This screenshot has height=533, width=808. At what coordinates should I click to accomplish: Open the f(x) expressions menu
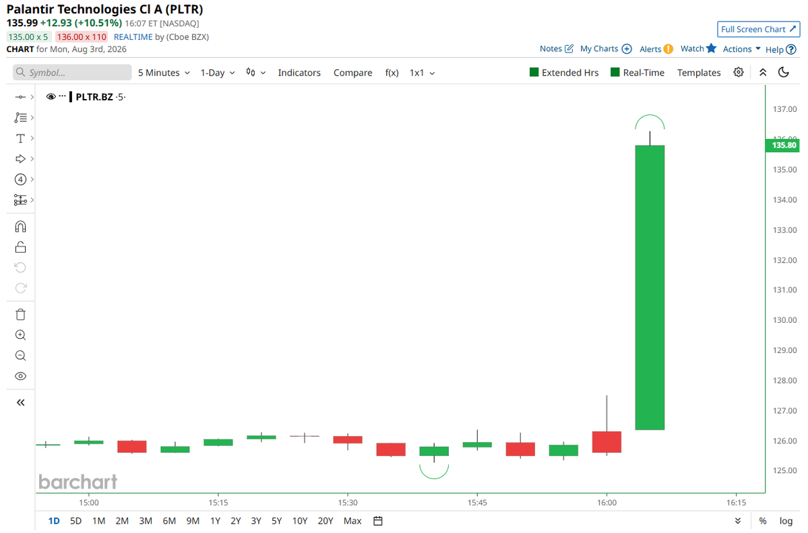pos(392,73)
